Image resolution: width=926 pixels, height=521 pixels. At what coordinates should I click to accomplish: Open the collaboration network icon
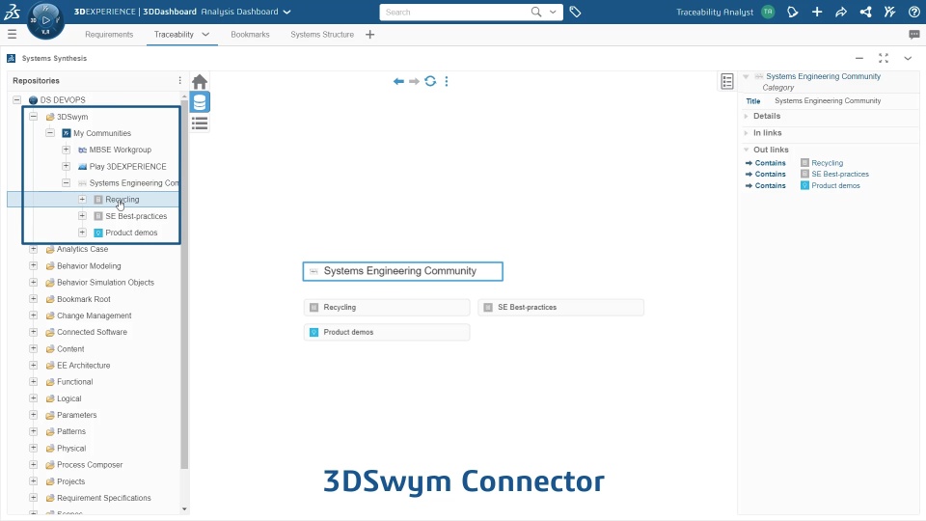[x=865, y=12]
